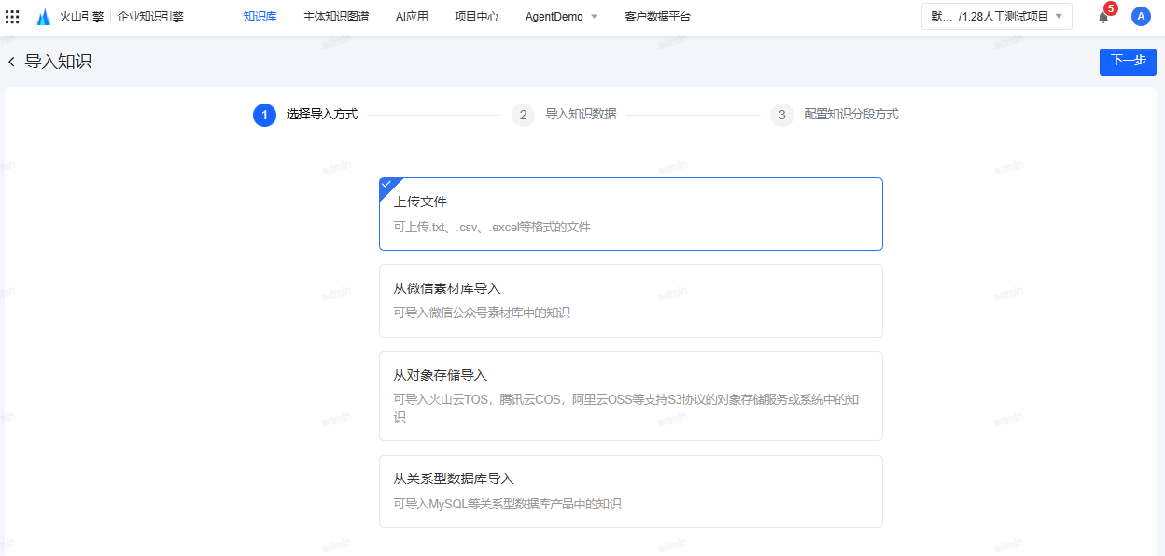Screen dimensions: 1165x556
Task: Open the 知识库 tab
Action: click(260, 17)
